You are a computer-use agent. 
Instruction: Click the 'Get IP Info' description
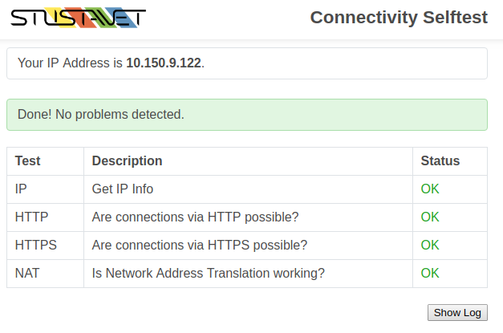click(x=123, y=189)
